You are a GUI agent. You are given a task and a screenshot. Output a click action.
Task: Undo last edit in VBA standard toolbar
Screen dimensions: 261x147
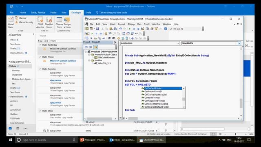[x=120, y=29]
